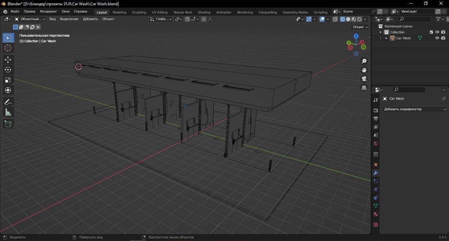449x241 pixels.
Task: Activate the 3D Cursor tool
Action: pos(8,48)
